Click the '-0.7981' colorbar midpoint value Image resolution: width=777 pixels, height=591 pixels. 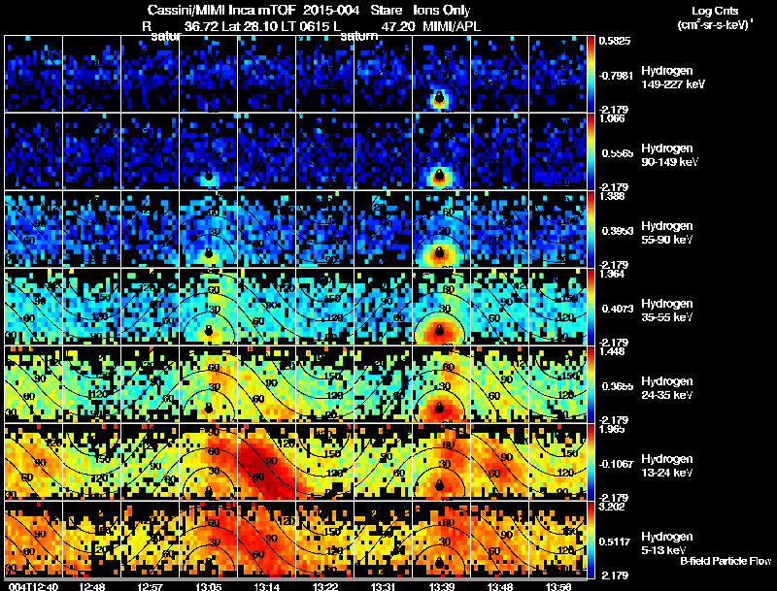[616, 76]
